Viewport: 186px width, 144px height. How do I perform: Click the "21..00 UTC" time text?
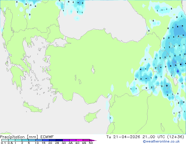pyautogui.click(x=154, y=137)
